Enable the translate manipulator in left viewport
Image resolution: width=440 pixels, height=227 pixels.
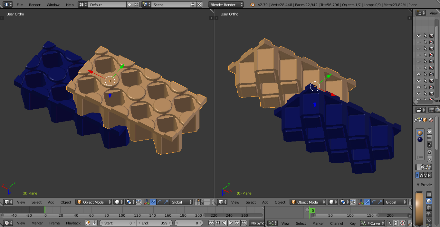click(x=153, y=202)
